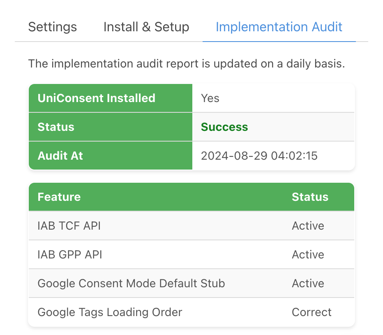Click the green Success status text
383x335 pixels.
pos(224,127)
